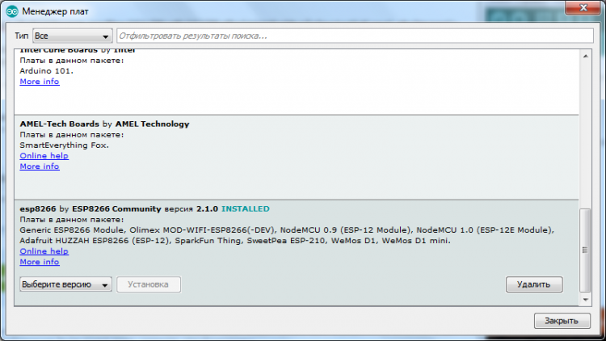
Task: Click the Generic ESP8266 Module boards list line
Action: click(287, 230)
